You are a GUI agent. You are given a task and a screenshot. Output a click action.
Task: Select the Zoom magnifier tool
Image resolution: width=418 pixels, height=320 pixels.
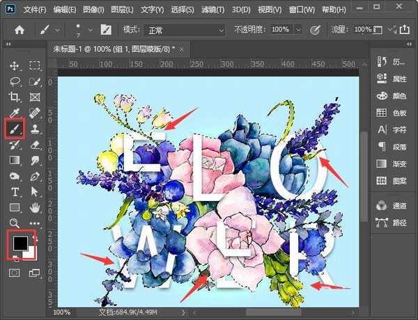coord(14,223)
